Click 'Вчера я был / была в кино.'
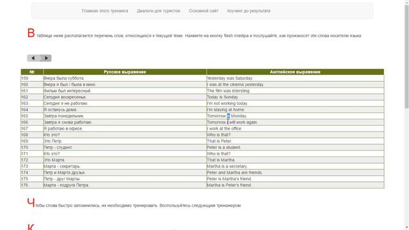Viewport: 409px width, 230px height. 125,84
